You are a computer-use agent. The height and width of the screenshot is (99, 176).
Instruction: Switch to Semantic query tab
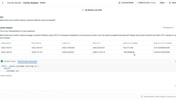click(x=10, y=61)
